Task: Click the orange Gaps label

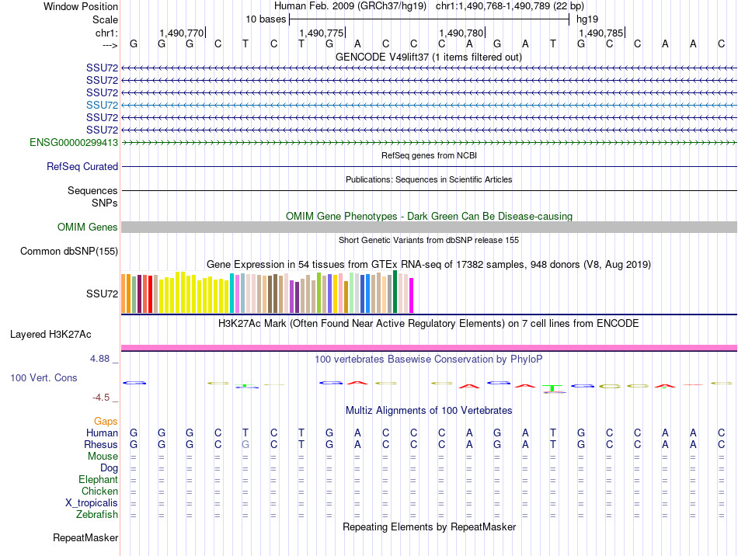Action: [x=106, y=421]
